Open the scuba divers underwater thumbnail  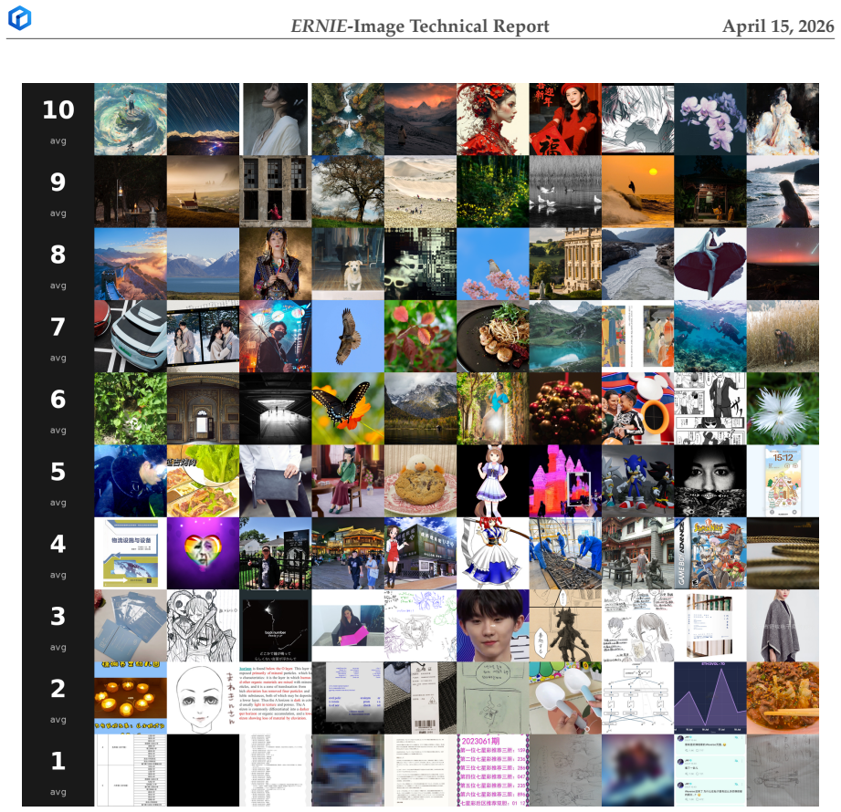click(x=710, y=336)
